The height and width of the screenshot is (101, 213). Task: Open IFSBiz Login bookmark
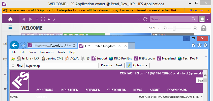click(144, 58)
